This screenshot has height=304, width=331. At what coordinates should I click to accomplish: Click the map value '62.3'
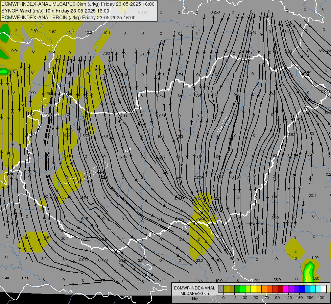click(x=10, y=154)
